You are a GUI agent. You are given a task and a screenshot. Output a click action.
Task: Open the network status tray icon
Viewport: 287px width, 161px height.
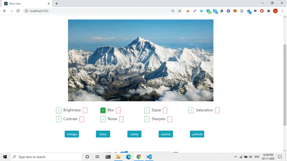[x=241, y=157]
